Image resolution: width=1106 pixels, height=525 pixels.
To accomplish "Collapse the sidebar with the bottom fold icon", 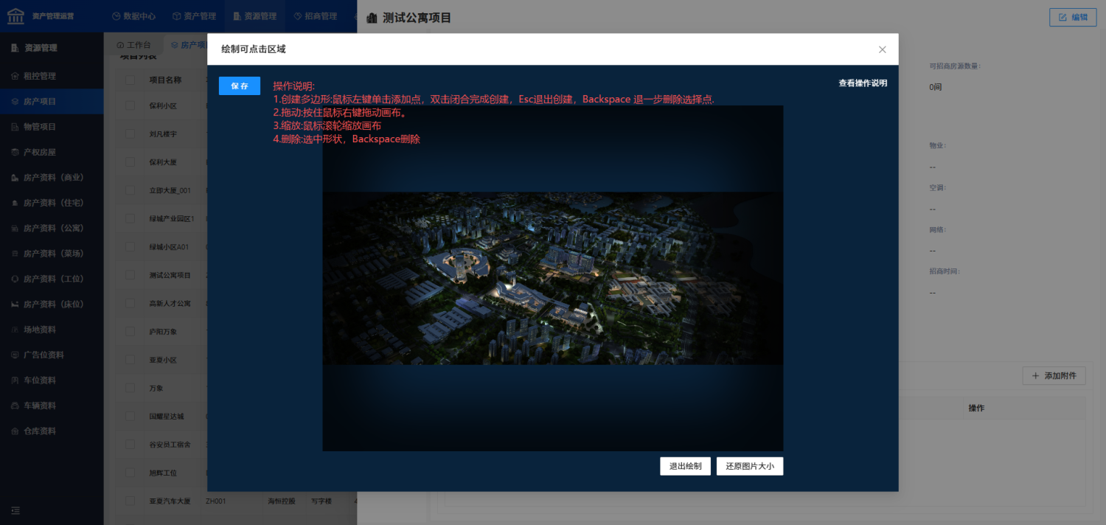I will click(15, 510).
